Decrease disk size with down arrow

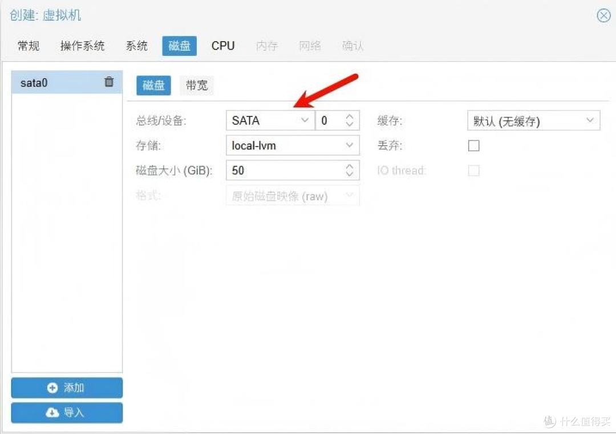[350, 174]
